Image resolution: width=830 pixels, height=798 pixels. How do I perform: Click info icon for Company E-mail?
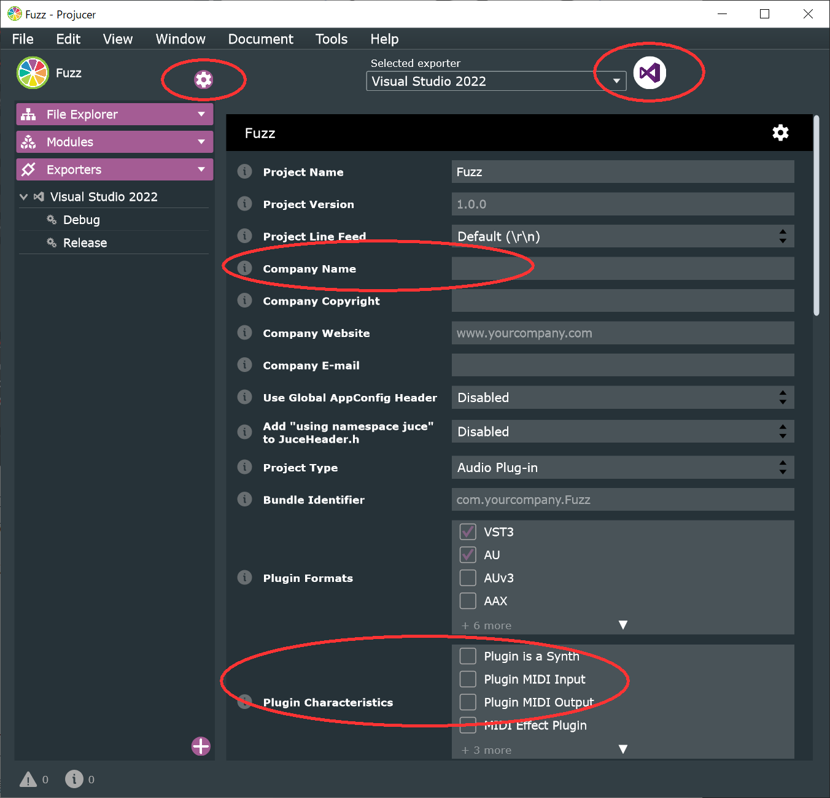click(x=244, y=365)
